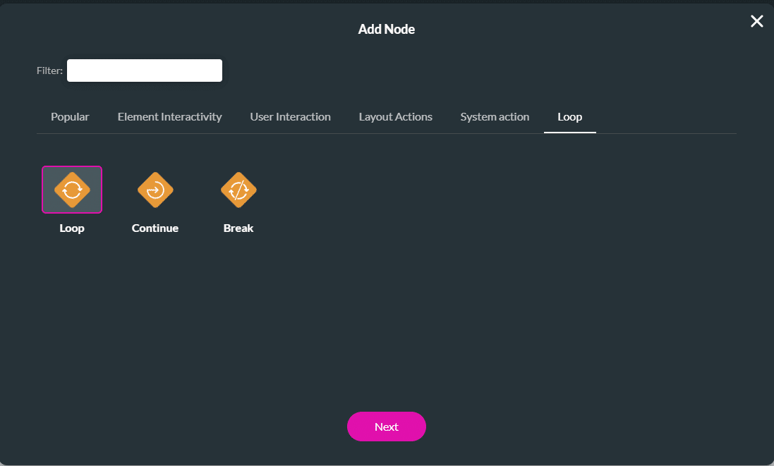This screenshot has height=466, width=774.
Task: Select the Break node icon
Action: coord(238,190)
